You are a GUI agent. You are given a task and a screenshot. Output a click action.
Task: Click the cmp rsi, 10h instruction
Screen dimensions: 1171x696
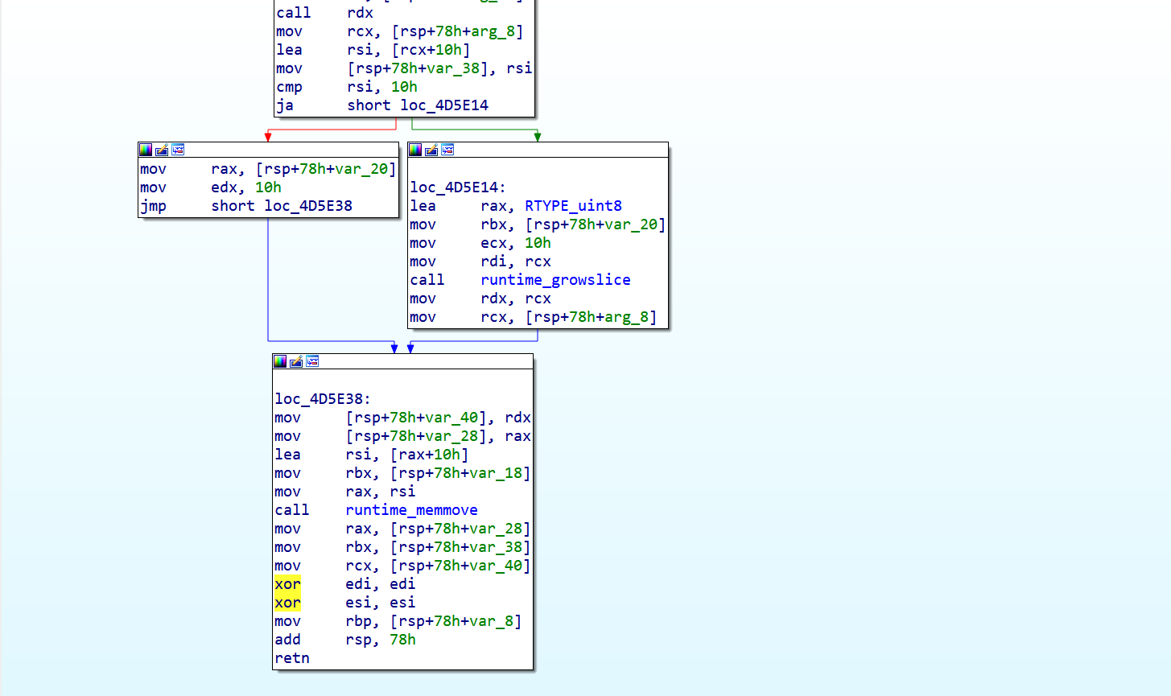(347, 87)
